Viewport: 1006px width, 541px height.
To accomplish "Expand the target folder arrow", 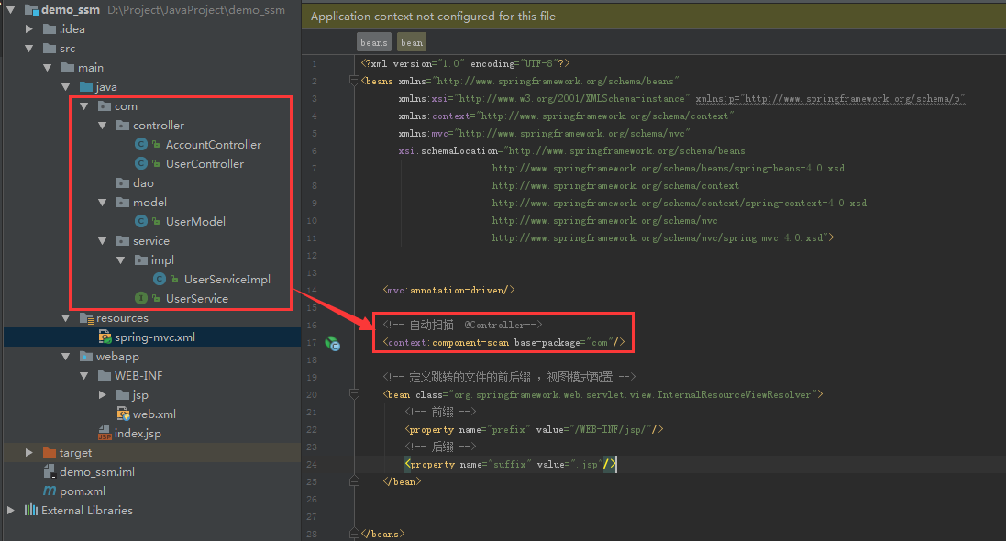I will tap(28, 452).
